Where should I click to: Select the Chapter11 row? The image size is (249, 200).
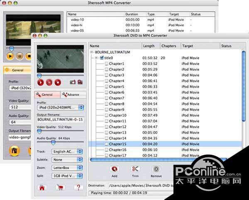click(165, 121)
